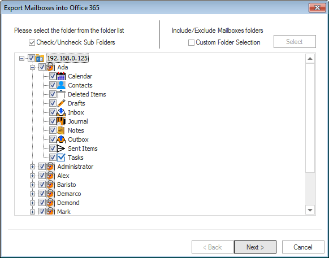Select the Demarco mailbox label
The width and height of the screenshot is (329, 258).
coord(69,194)
